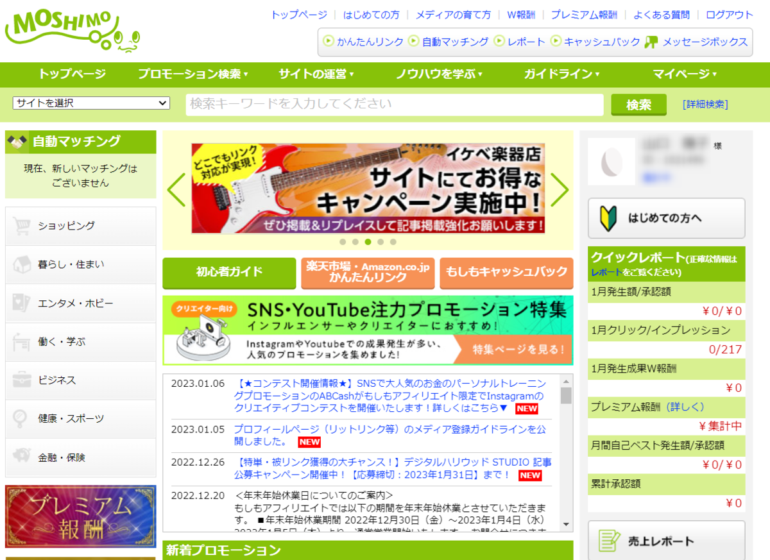Open the メディアの育て方 link
This screenshot has width=770, height=560.
coord(453,15)
